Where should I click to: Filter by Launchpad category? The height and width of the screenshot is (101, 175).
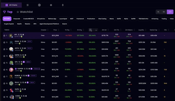point(63,19)
